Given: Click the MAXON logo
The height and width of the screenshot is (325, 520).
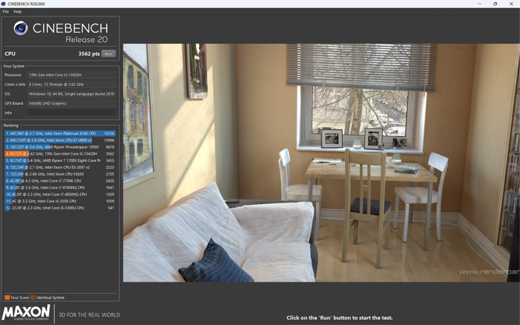Looking at the screenshot, I should (x=26, y=313).
